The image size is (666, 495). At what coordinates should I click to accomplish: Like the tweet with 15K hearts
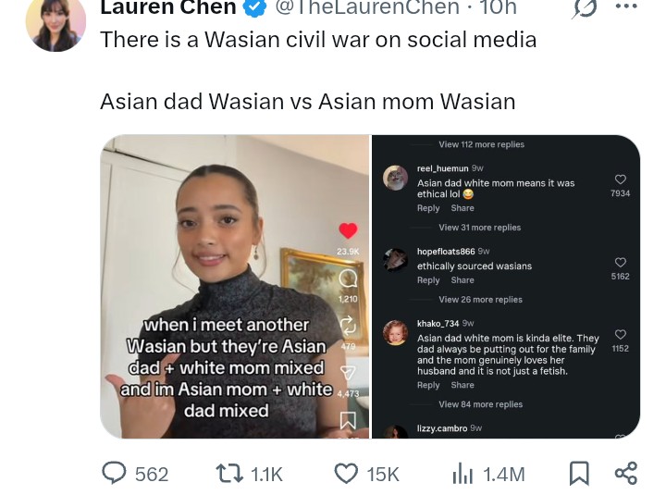366,474
